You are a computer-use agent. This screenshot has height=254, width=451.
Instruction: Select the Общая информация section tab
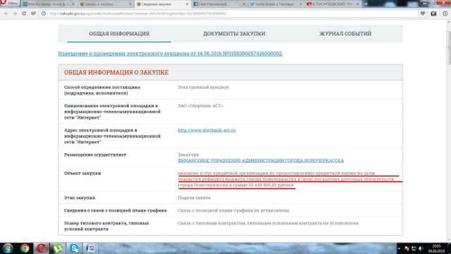(119, 34)
